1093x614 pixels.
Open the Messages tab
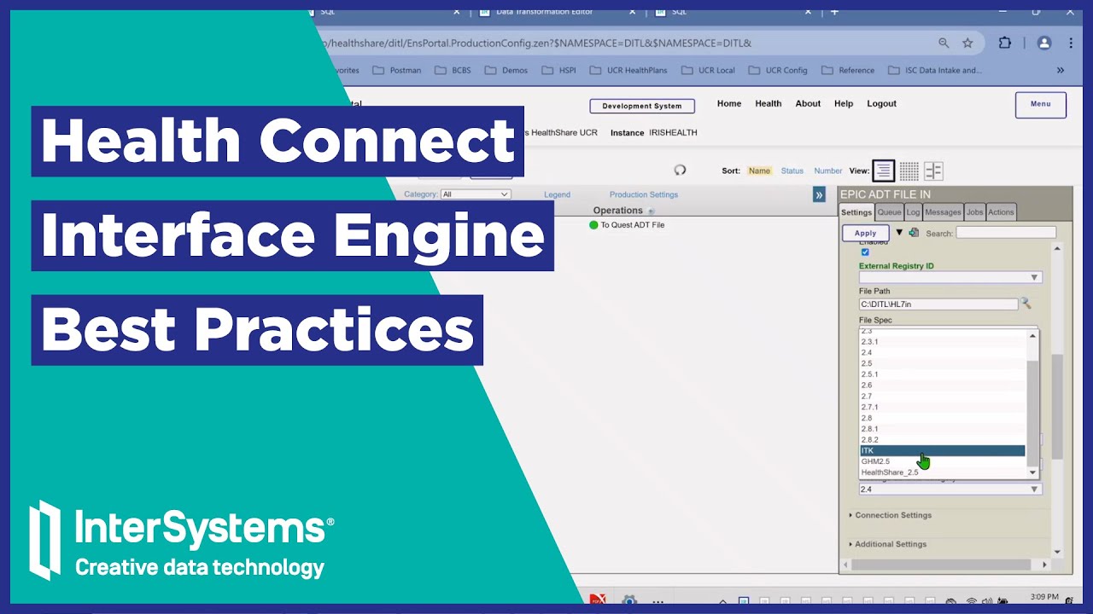pyautogui.click(x=943, y=212)
